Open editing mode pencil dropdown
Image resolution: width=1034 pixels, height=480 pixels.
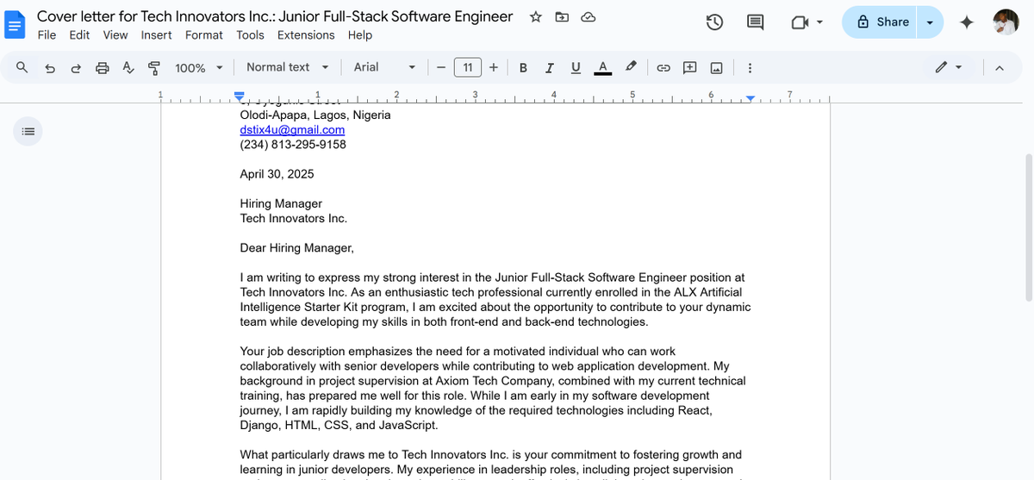949,67
